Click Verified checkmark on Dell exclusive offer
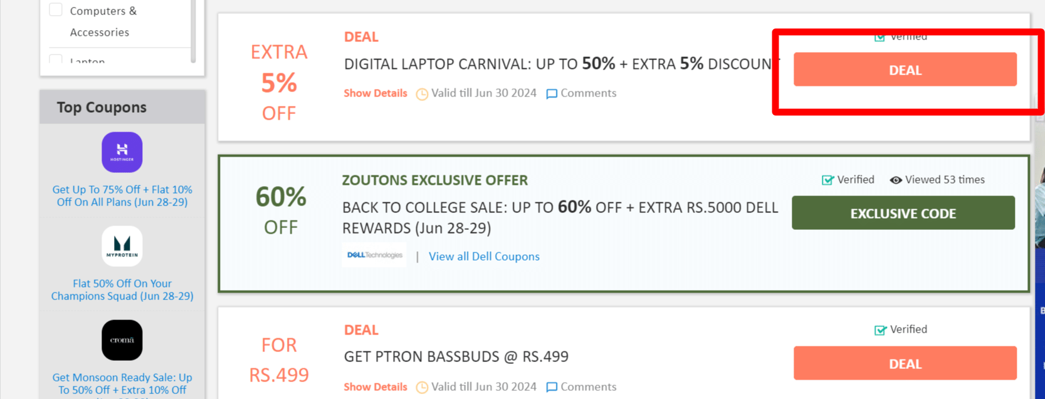This screenshot has width=1045, height=399. (827, 180)
